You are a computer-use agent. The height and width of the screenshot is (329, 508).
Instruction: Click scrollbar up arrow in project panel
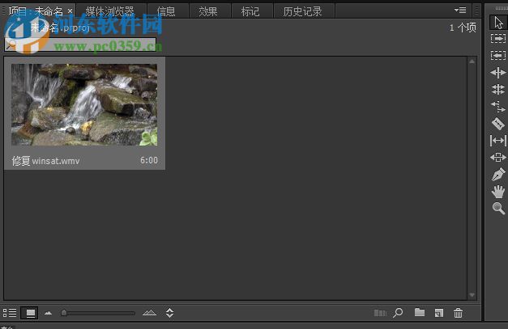[472, 61]
